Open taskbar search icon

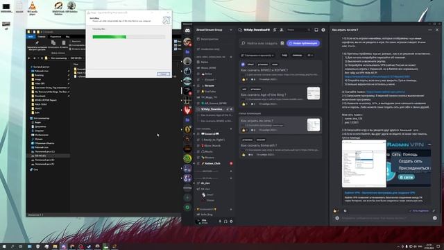coord(12,247)
